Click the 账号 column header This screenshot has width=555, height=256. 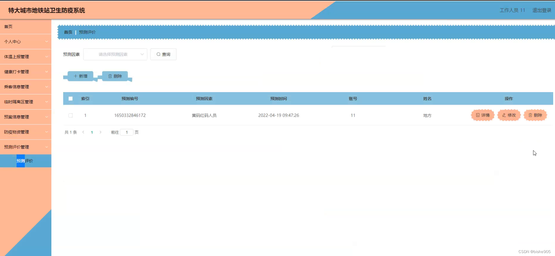pyautogui.click(x=353, y=99)
